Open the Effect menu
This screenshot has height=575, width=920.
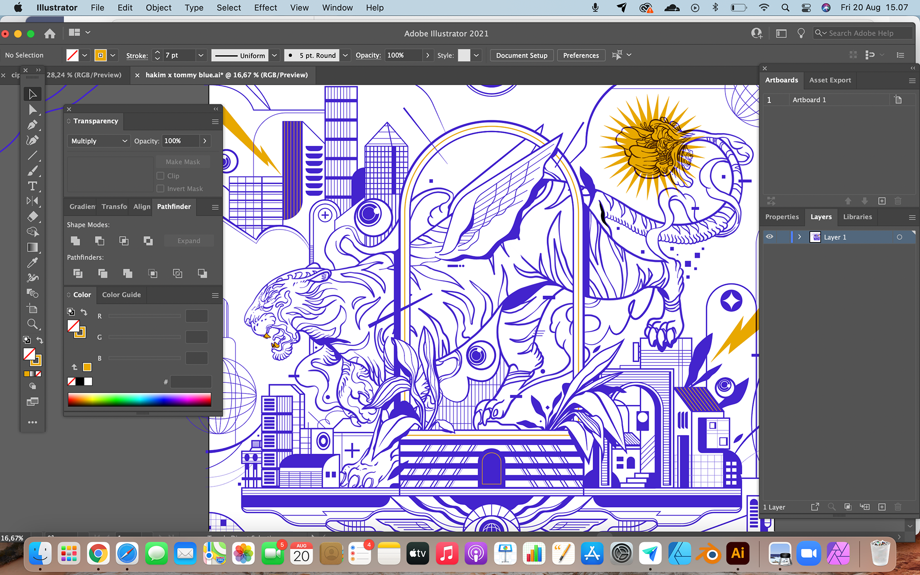[265, 8]
